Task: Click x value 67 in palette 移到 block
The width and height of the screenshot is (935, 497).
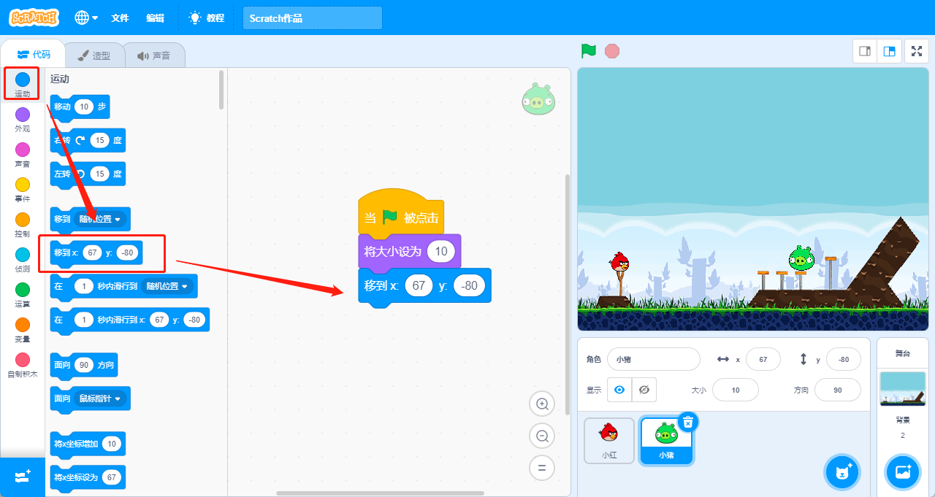Action: click(92, 253)
